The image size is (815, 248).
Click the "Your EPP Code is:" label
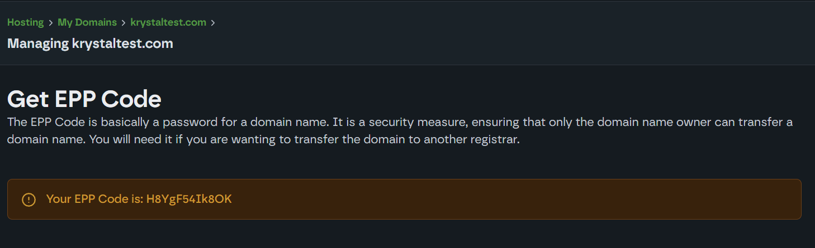click(x=95, y=199)
